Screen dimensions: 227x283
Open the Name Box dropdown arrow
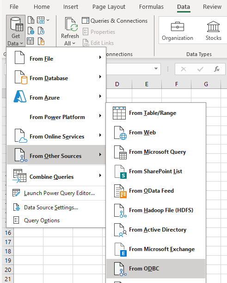point(156,69)
